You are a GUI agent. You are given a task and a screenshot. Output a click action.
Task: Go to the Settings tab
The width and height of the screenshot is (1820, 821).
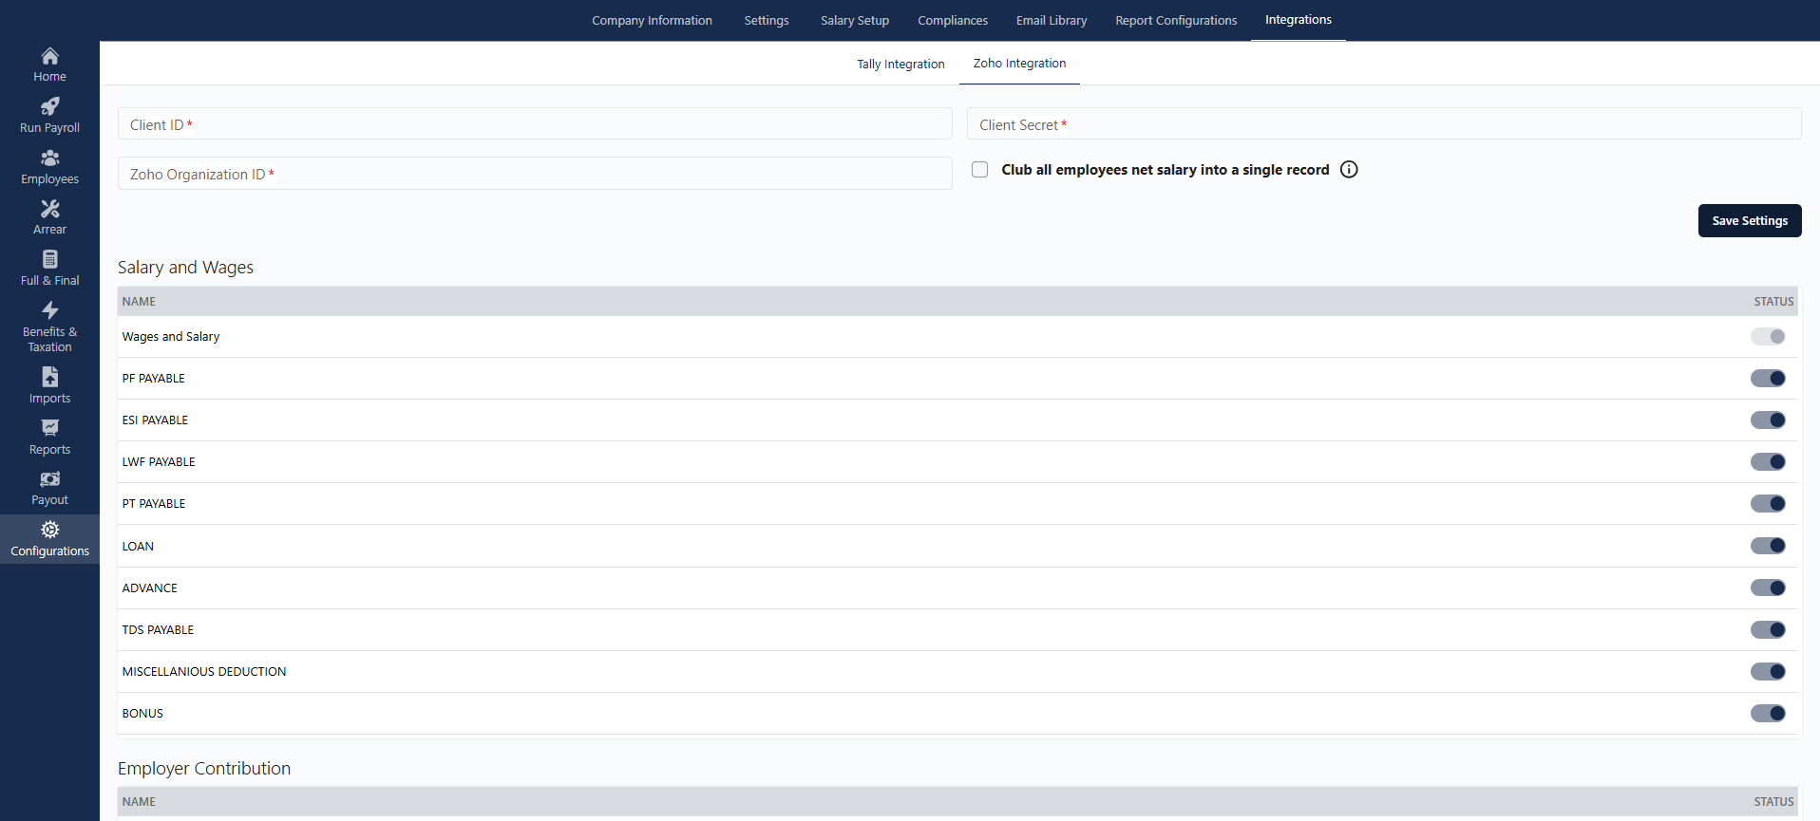click(x=767, y=20)
